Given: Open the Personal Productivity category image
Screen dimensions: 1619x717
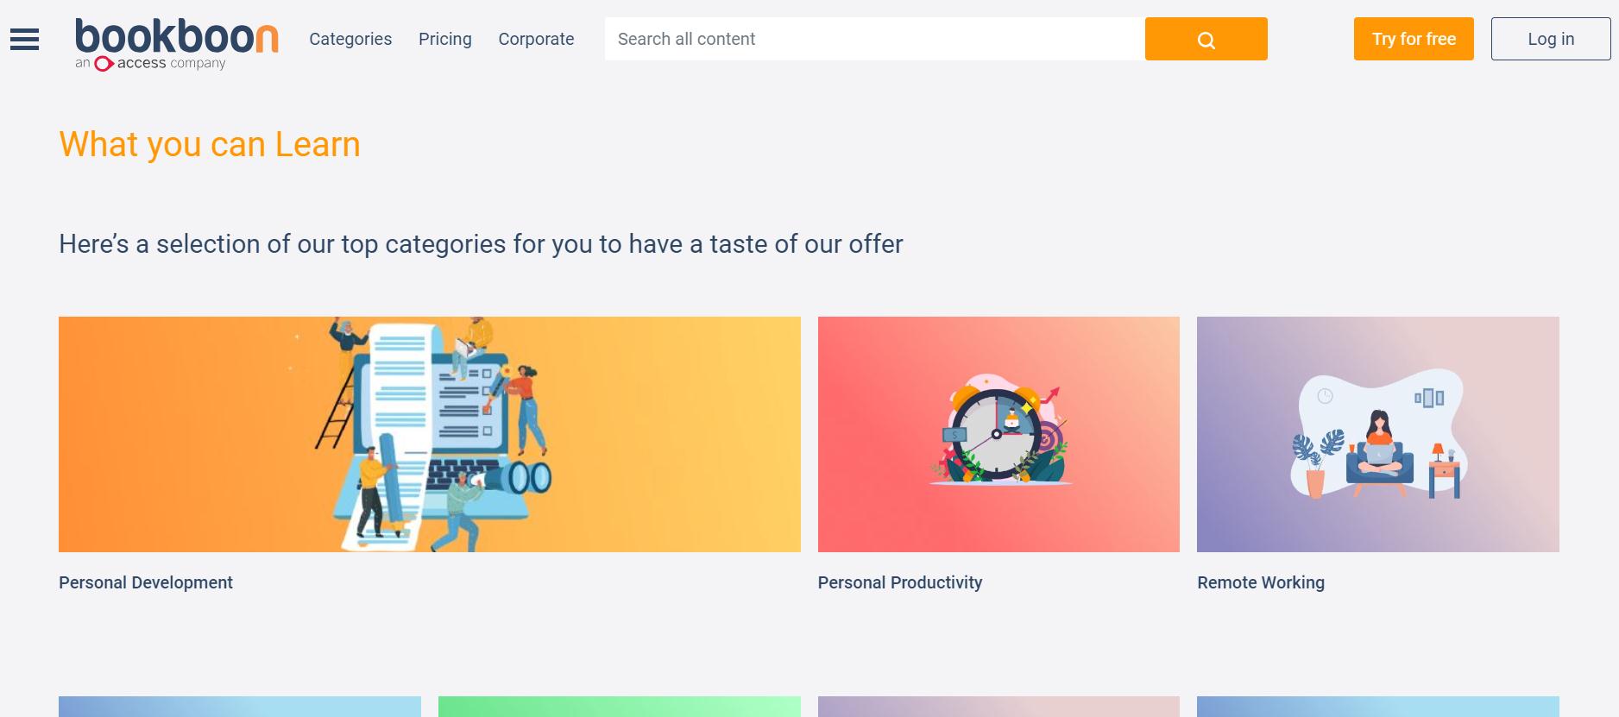Looking at the screenshot, I should click(998, 434).
